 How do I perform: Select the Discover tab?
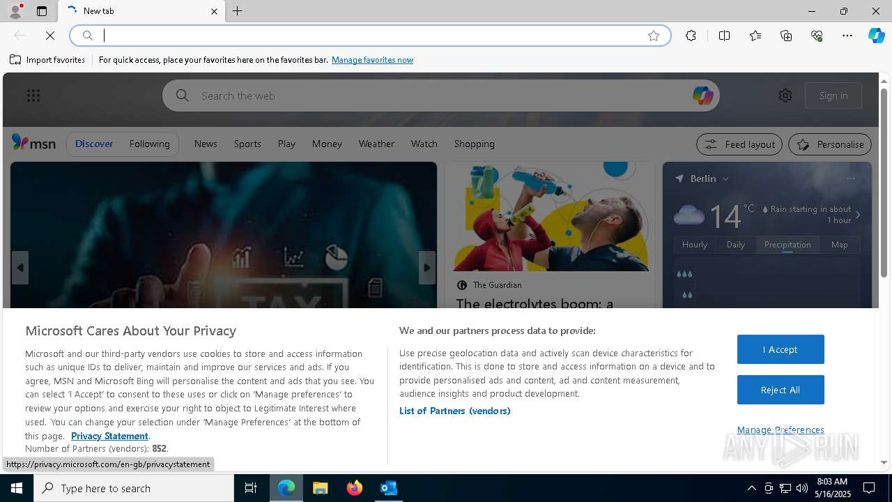tap(94, 144)
